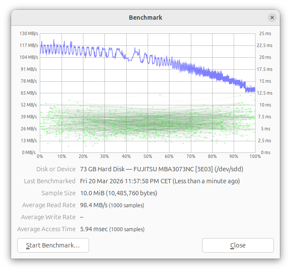
Task: Click the 98.4 MB/s average read rate
Action: click(94, 205)
